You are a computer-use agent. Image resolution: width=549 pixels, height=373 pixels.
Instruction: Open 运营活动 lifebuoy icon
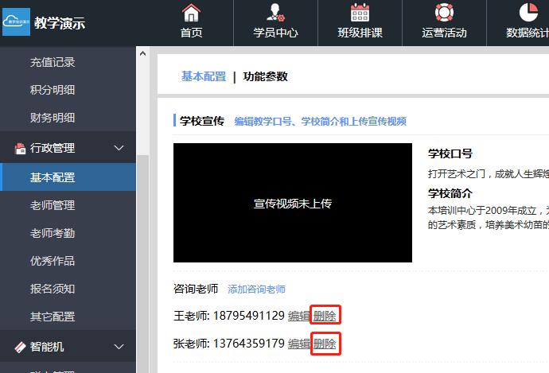coord(444,13)
